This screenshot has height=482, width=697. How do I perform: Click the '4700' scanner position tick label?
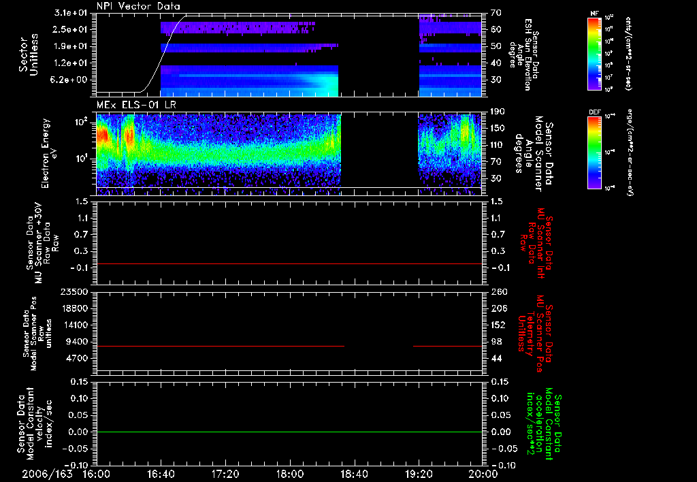76,358
